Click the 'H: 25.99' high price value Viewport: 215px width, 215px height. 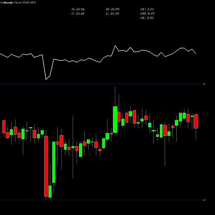113,9
